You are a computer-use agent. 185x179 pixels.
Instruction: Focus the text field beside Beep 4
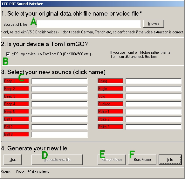tap(59, 104)
